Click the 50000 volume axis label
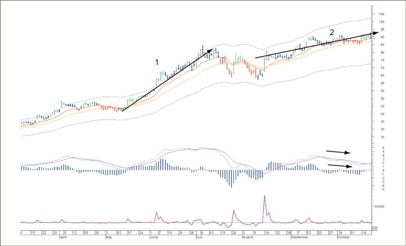The image size is (406, 246). point(381,205)
